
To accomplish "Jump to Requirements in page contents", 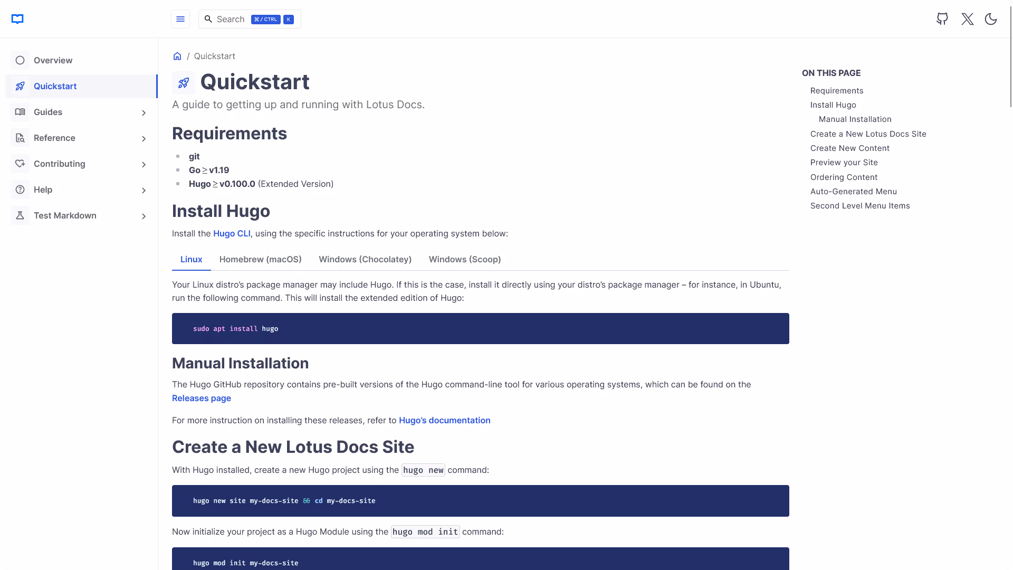I will 837,91.
